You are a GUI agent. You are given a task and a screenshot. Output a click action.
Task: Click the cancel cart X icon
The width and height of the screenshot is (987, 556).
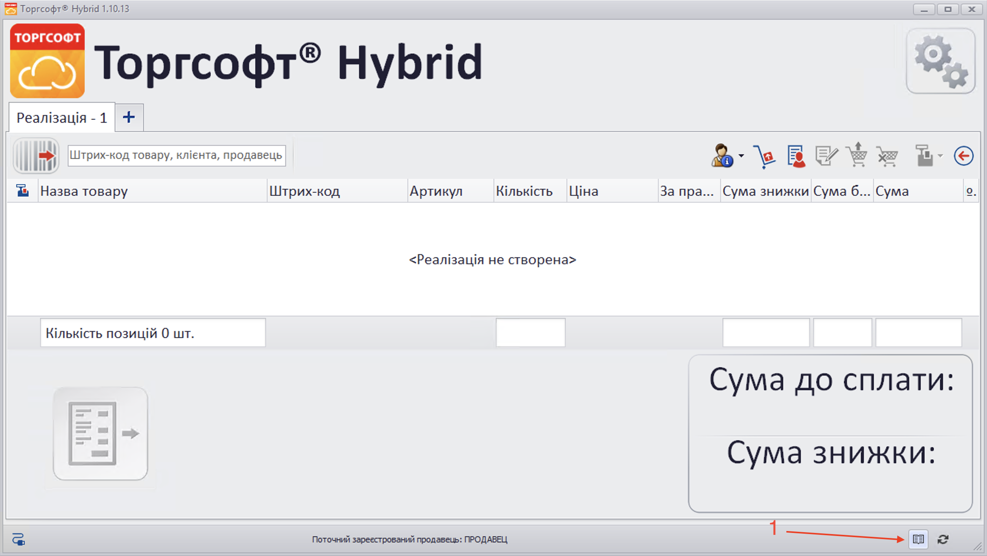[887, 156]
